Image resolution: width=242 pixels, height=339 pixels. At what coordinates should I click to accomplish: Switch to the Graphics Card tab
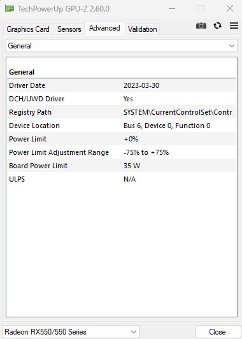(x=28, y=29)
